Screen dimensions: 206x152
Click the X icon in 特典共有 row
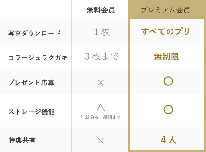(x=101, y=140)
